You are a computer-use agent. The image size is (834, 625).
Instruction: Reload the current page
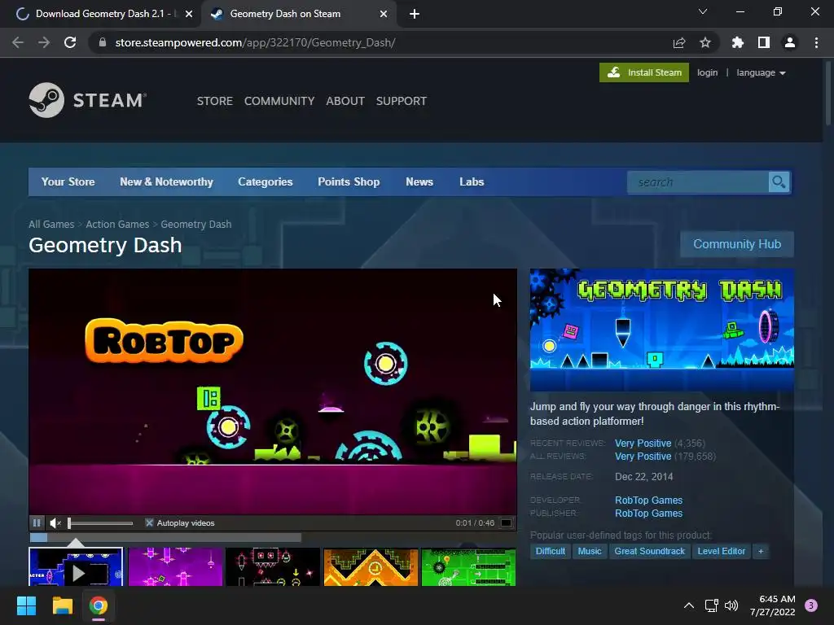(70, 42)
